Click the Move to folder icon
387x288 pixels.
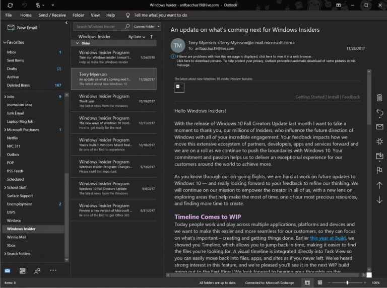click(x=379, y=156)
